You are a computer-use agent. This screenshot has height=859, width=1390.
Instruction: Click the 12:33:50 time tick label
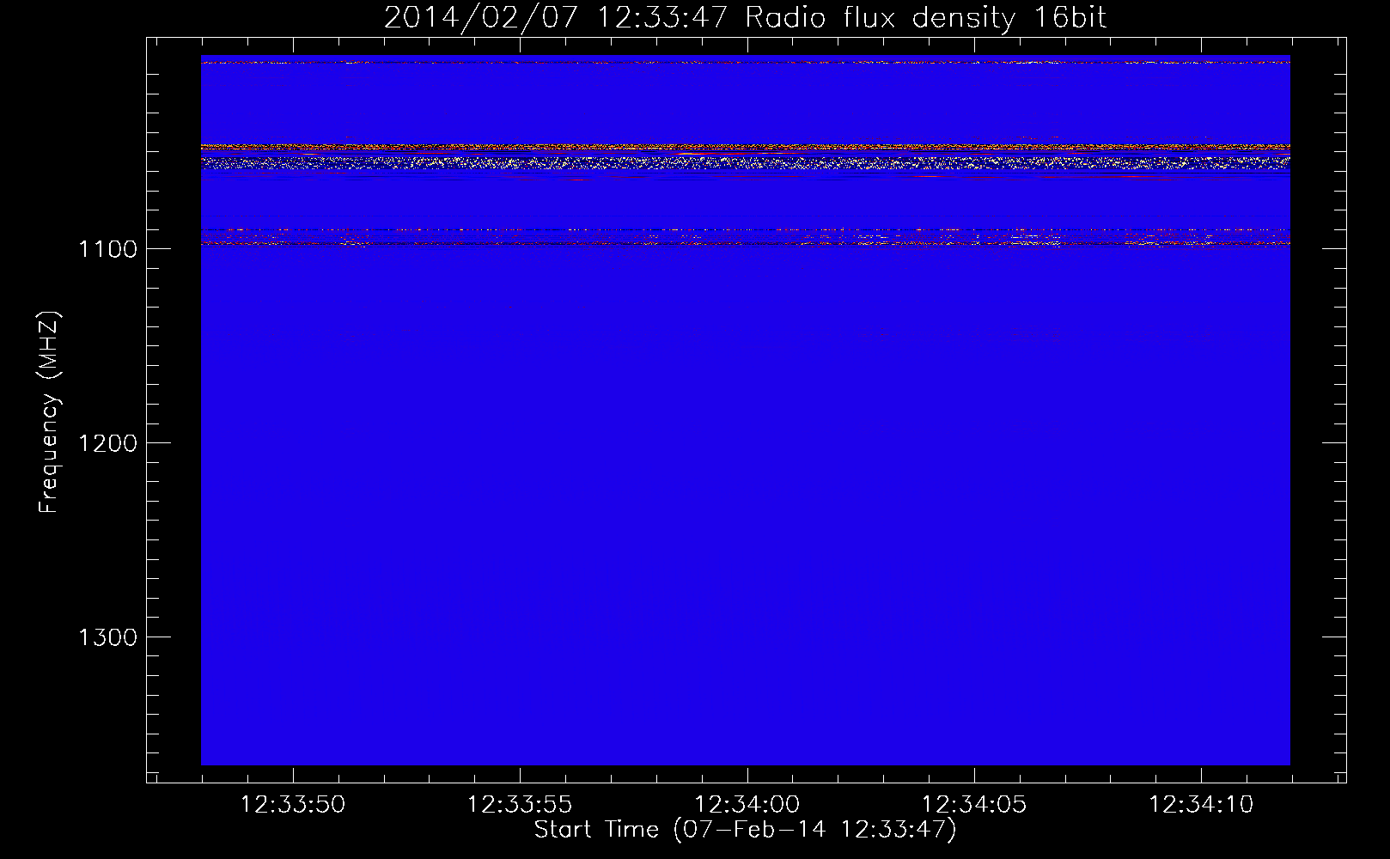click(x=293, y=805)
